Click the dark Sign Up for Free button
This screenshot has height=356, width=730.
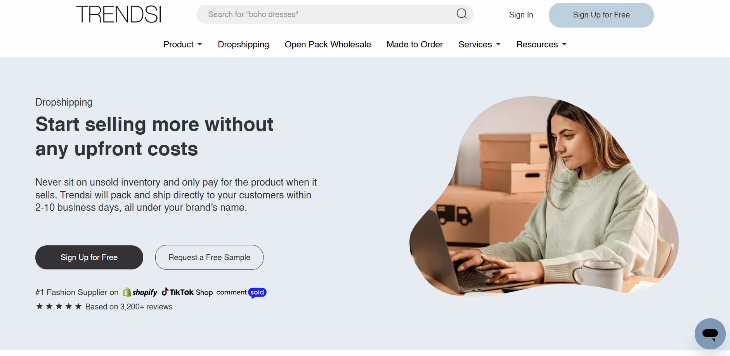[x=89, y=257]
